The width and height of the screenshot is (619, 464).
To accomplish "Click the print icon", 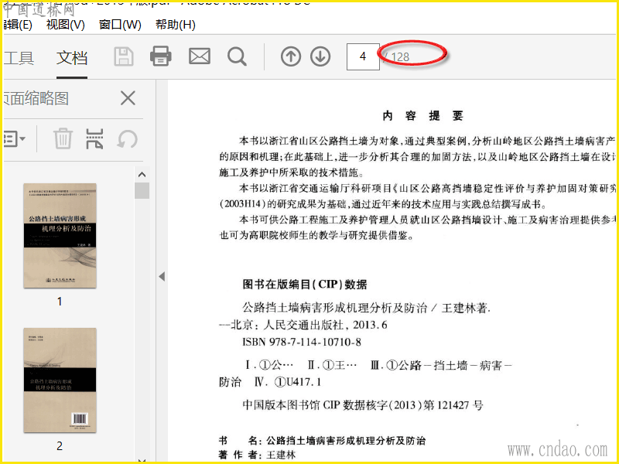I will pyautogui.click(x=161, y=56).
